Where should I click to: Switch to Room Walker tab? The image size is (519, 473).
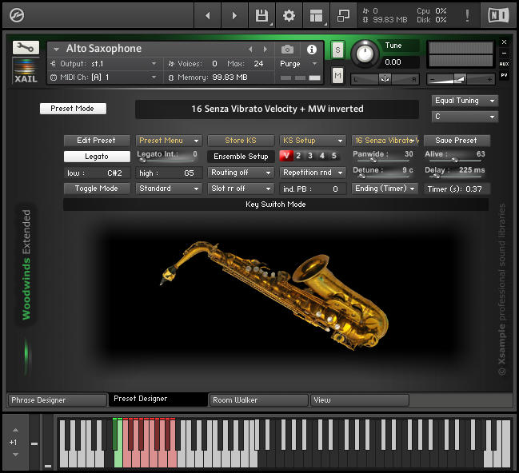259,400
